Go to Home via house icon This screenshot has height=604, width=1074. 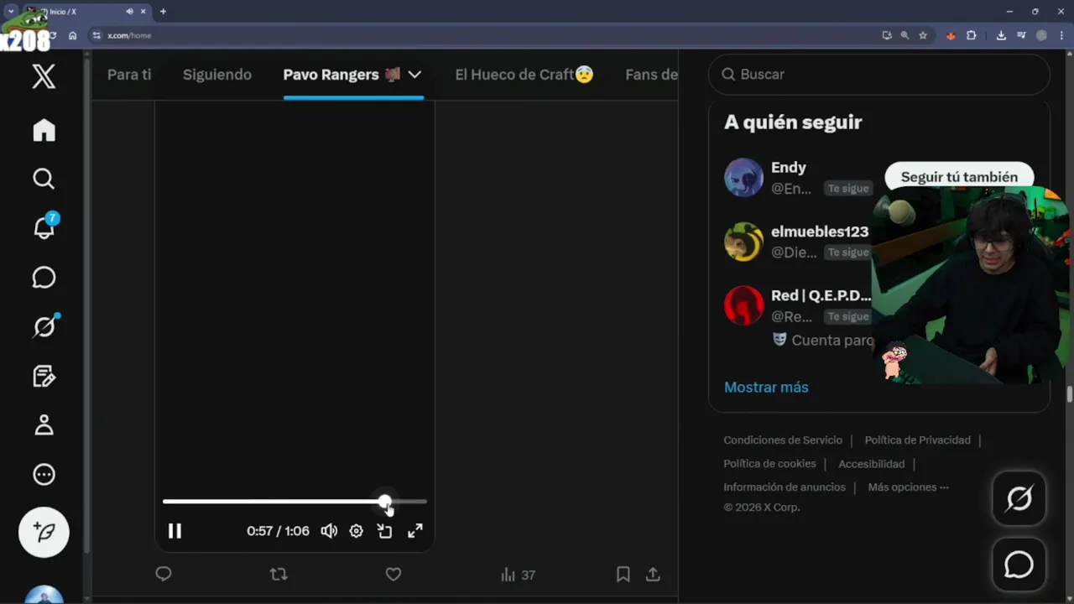tap(44, 130)
